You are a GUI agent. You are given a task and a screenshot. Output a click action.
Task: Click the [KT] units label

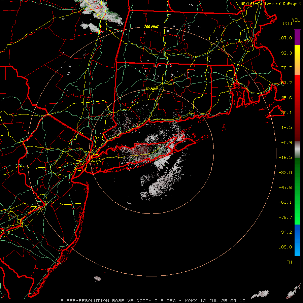pos(288,23)
